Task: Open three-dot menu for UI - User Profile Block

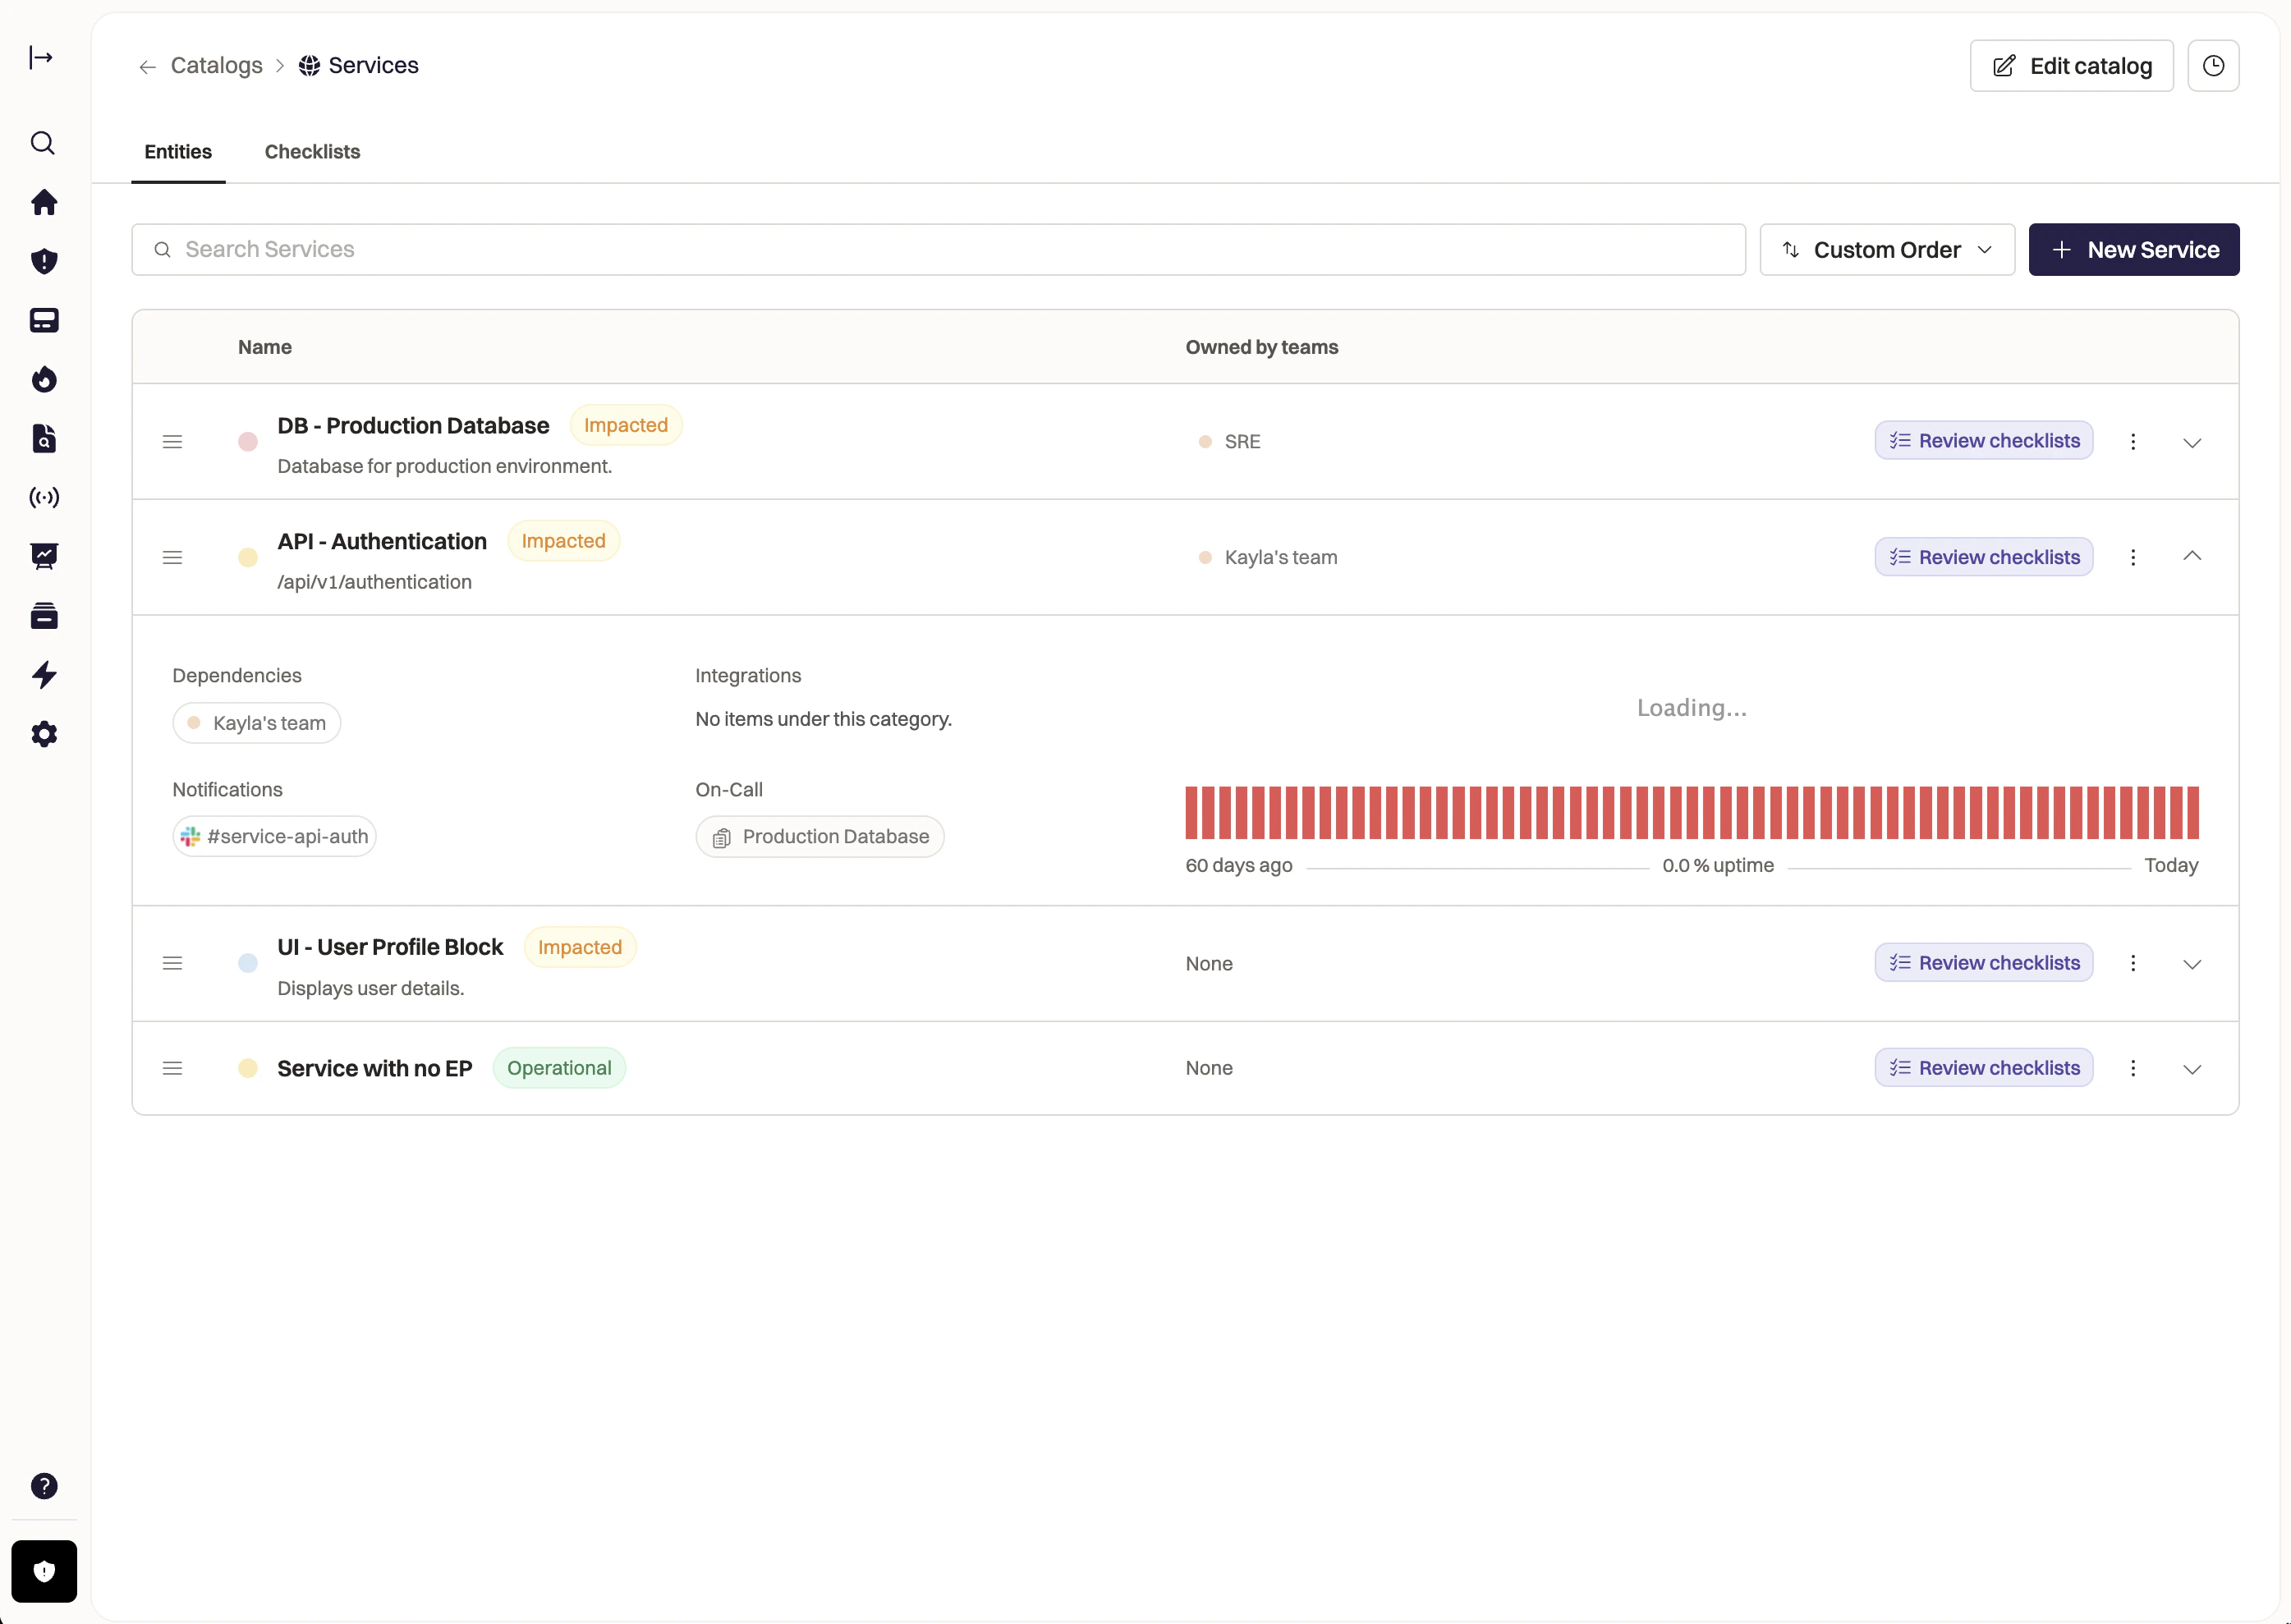Action: [2132, 963]
